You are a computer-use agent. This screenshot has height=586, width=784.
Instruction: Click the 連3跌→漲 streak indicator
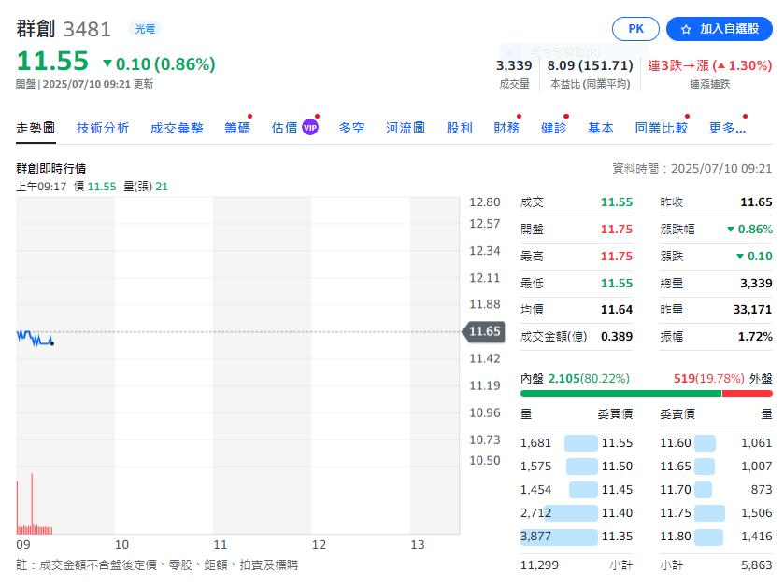(x=709, y=65)
